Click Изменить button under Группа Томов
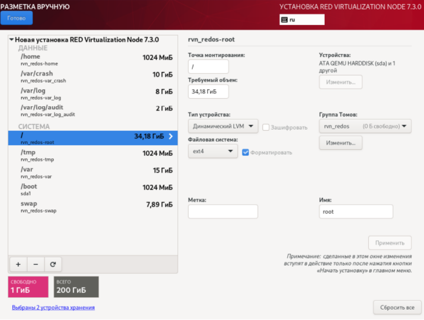424x320 pixels. click(341, 143)
